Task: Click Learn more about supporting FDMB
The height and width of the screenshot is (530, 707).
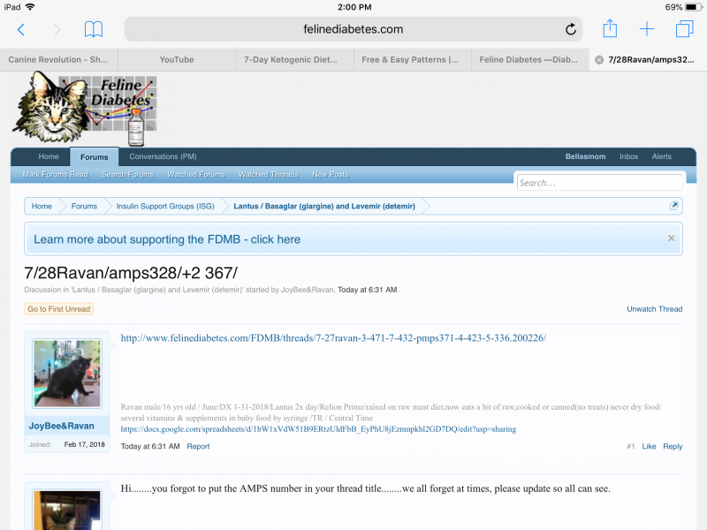Action: click(x=167, y=239)
